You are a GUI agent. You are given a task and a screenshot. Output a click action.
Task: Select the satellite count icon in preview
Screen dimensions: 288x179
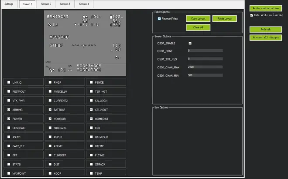click(52, 25)
